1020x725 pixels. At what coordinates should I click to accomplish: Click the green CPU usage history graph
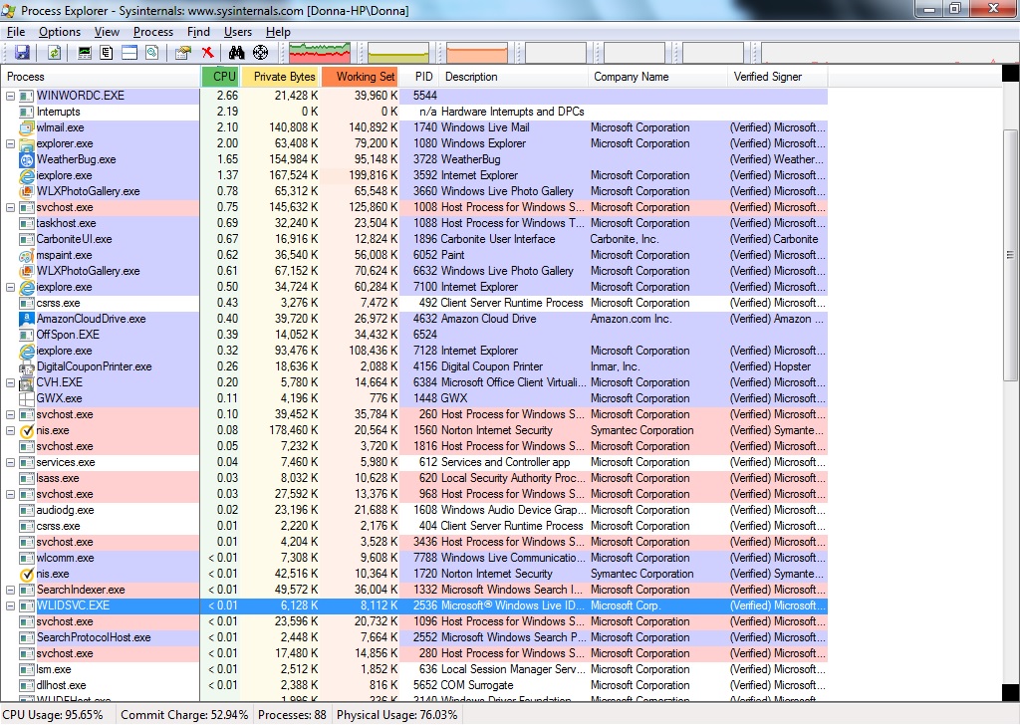[x=320, y=53]
